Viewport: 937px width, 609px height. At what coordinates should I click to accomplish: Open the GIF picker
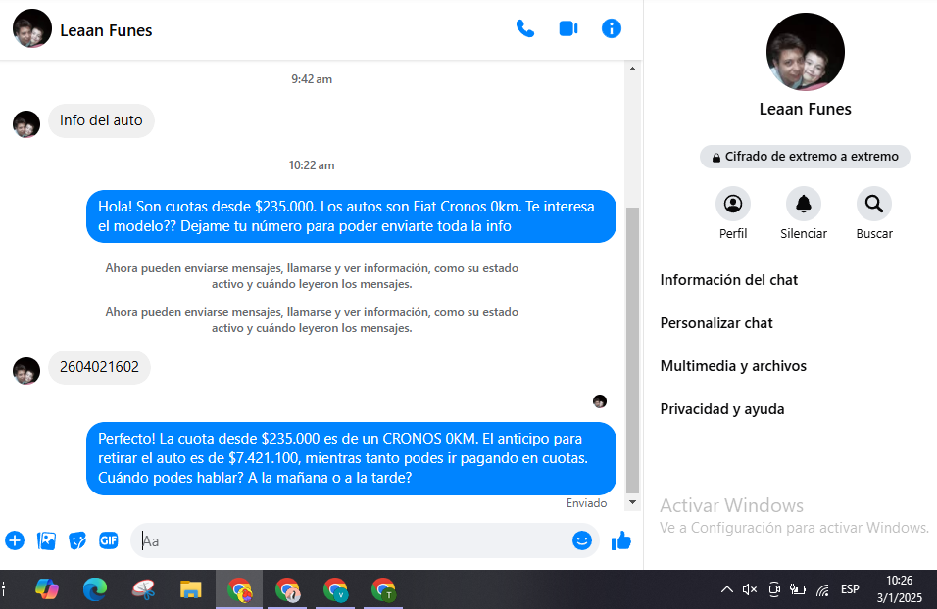pos(109,540)
